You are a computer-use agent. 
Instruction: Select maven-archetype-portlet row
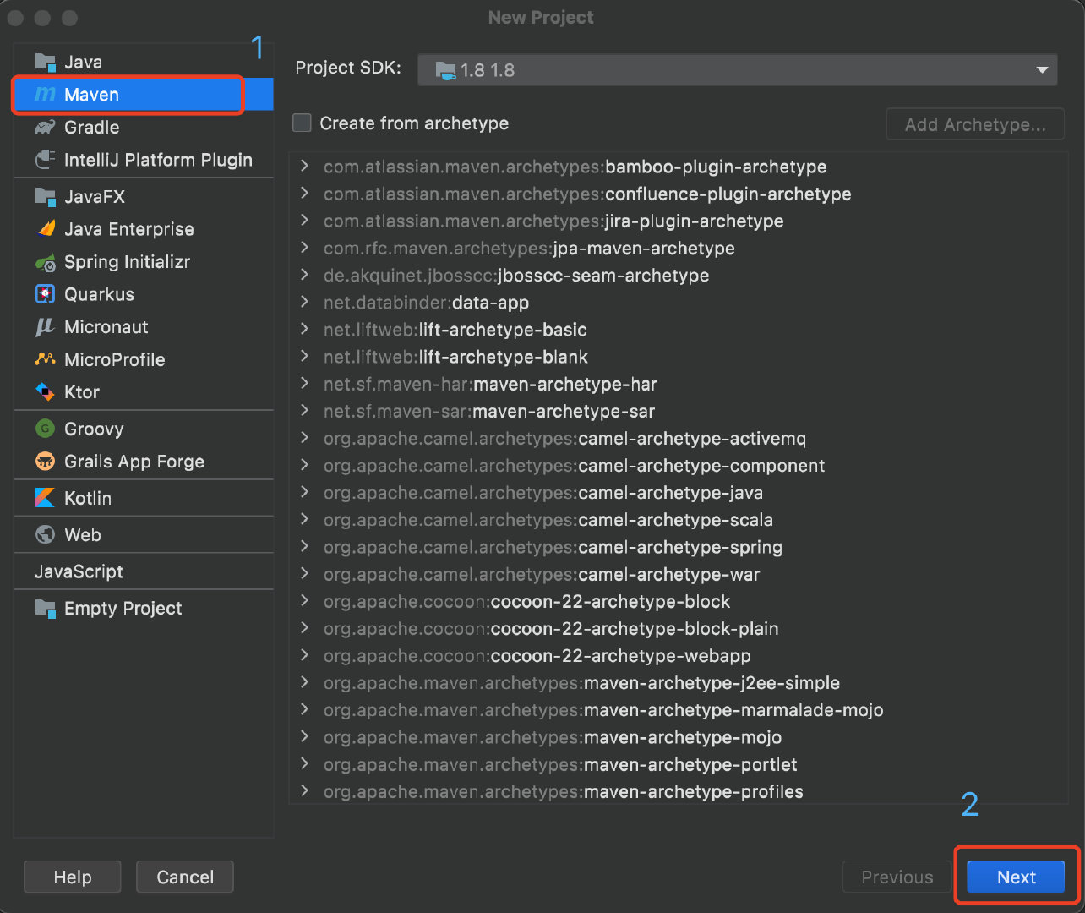pos(678,764)
